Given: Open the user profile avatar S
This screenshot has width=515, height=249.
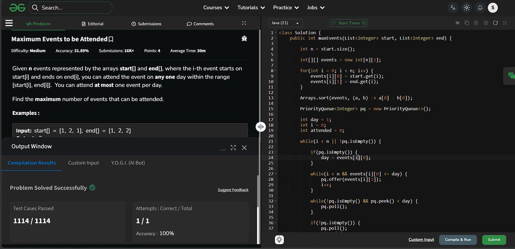Looking at the screenshot, I should (493, 7).
